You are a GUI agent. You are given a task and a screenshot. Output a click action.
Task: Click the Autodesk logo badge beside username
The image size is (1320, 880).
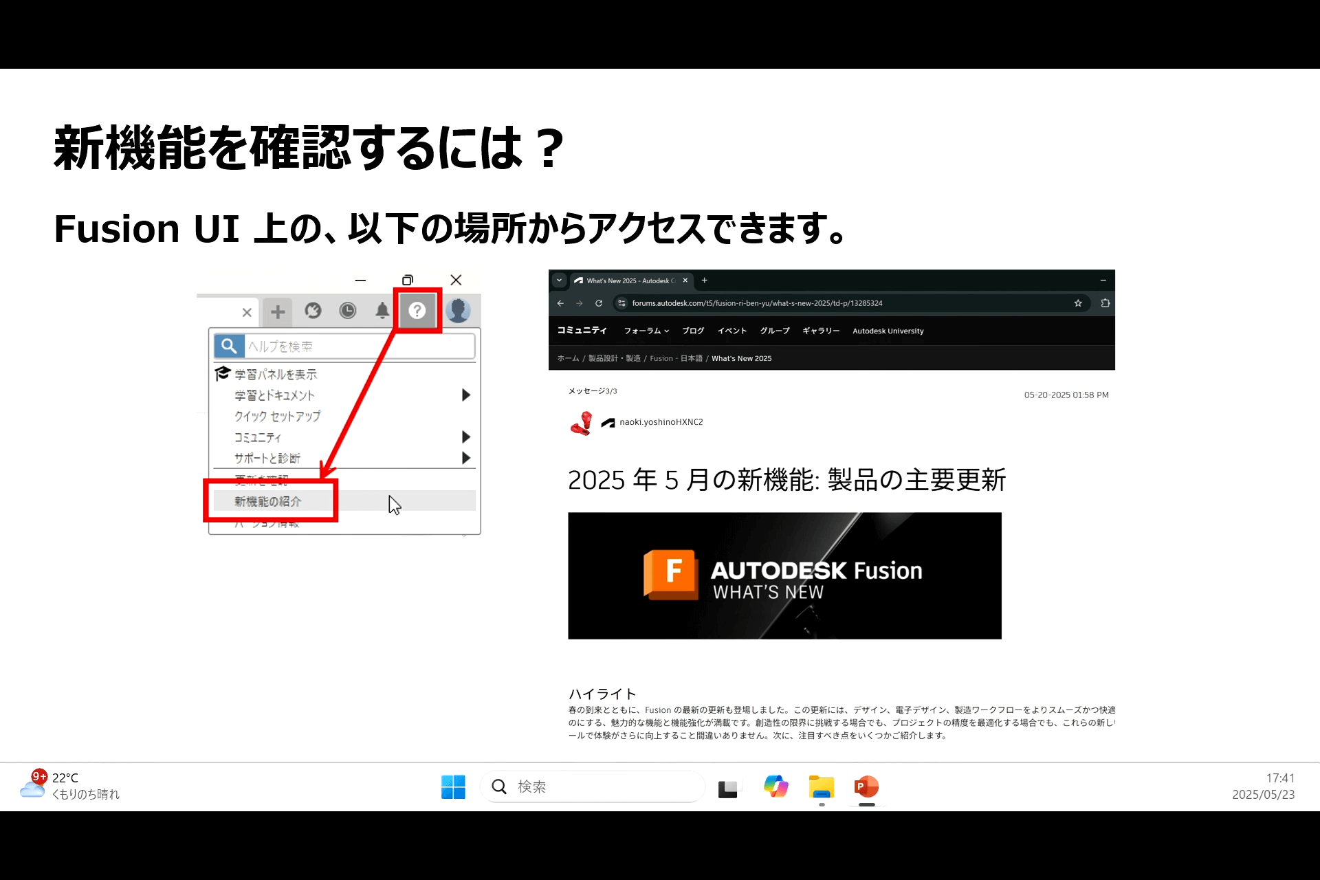click(x=608, y=423)
